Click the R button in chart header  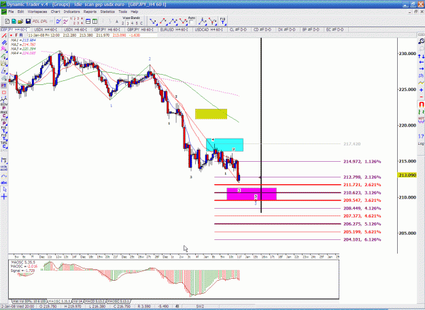21,35
